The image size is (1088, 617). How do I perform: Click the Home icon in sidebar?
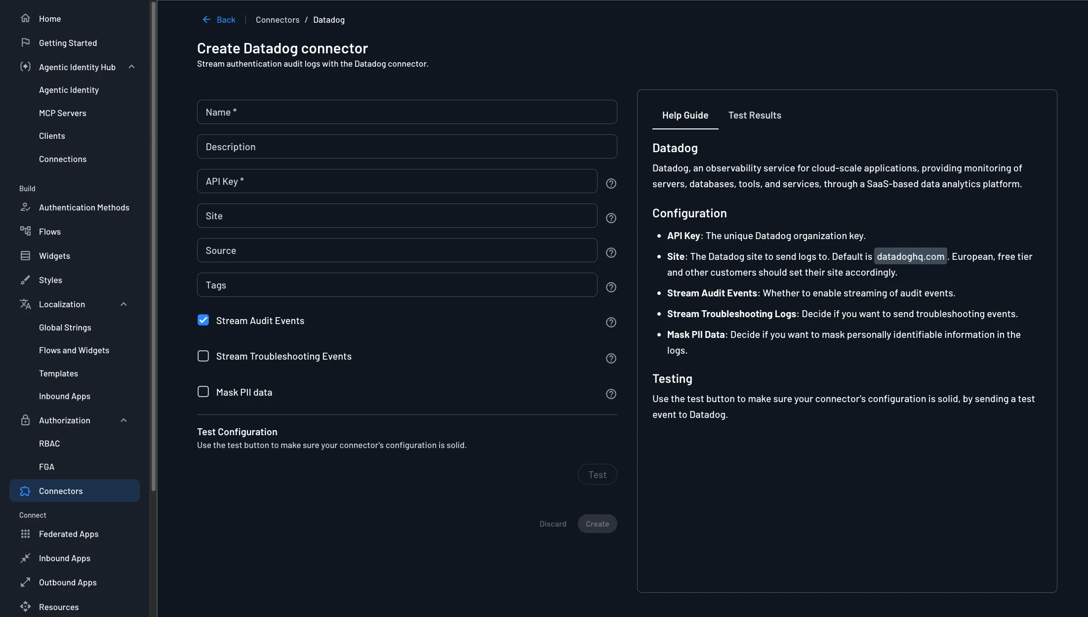coord(25,18)
